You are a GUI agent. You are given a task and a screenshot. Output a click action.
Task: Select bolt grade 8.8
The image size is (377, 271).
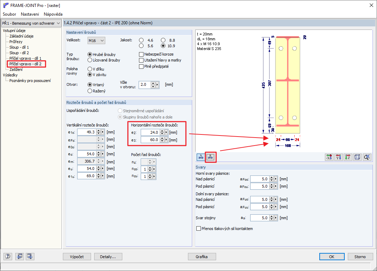tap(163, 40)
